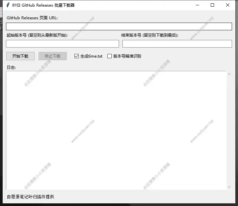
Task: Click the 起始版本号 (留空则从最新版开始) label
Action: point(37,35)
